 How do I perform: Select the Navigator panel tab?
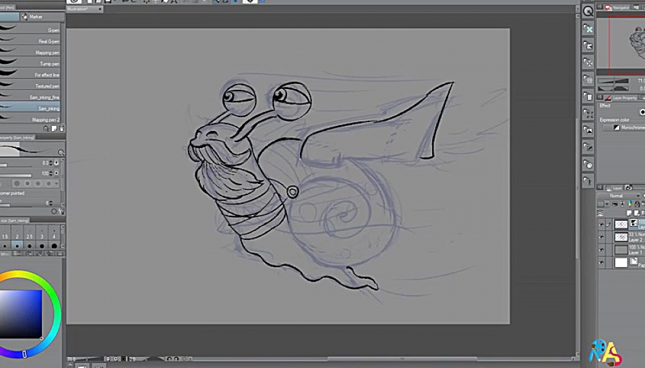617,7
